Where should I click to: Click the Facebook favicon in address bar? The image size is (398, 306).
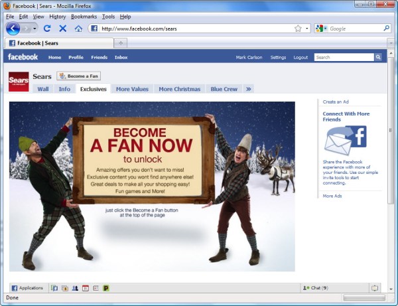[x=94, y=29]
